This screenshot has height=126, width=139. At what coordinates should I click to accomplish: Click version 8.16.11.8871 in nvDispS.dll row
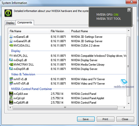pyautogui.click(x=58, y=60)
